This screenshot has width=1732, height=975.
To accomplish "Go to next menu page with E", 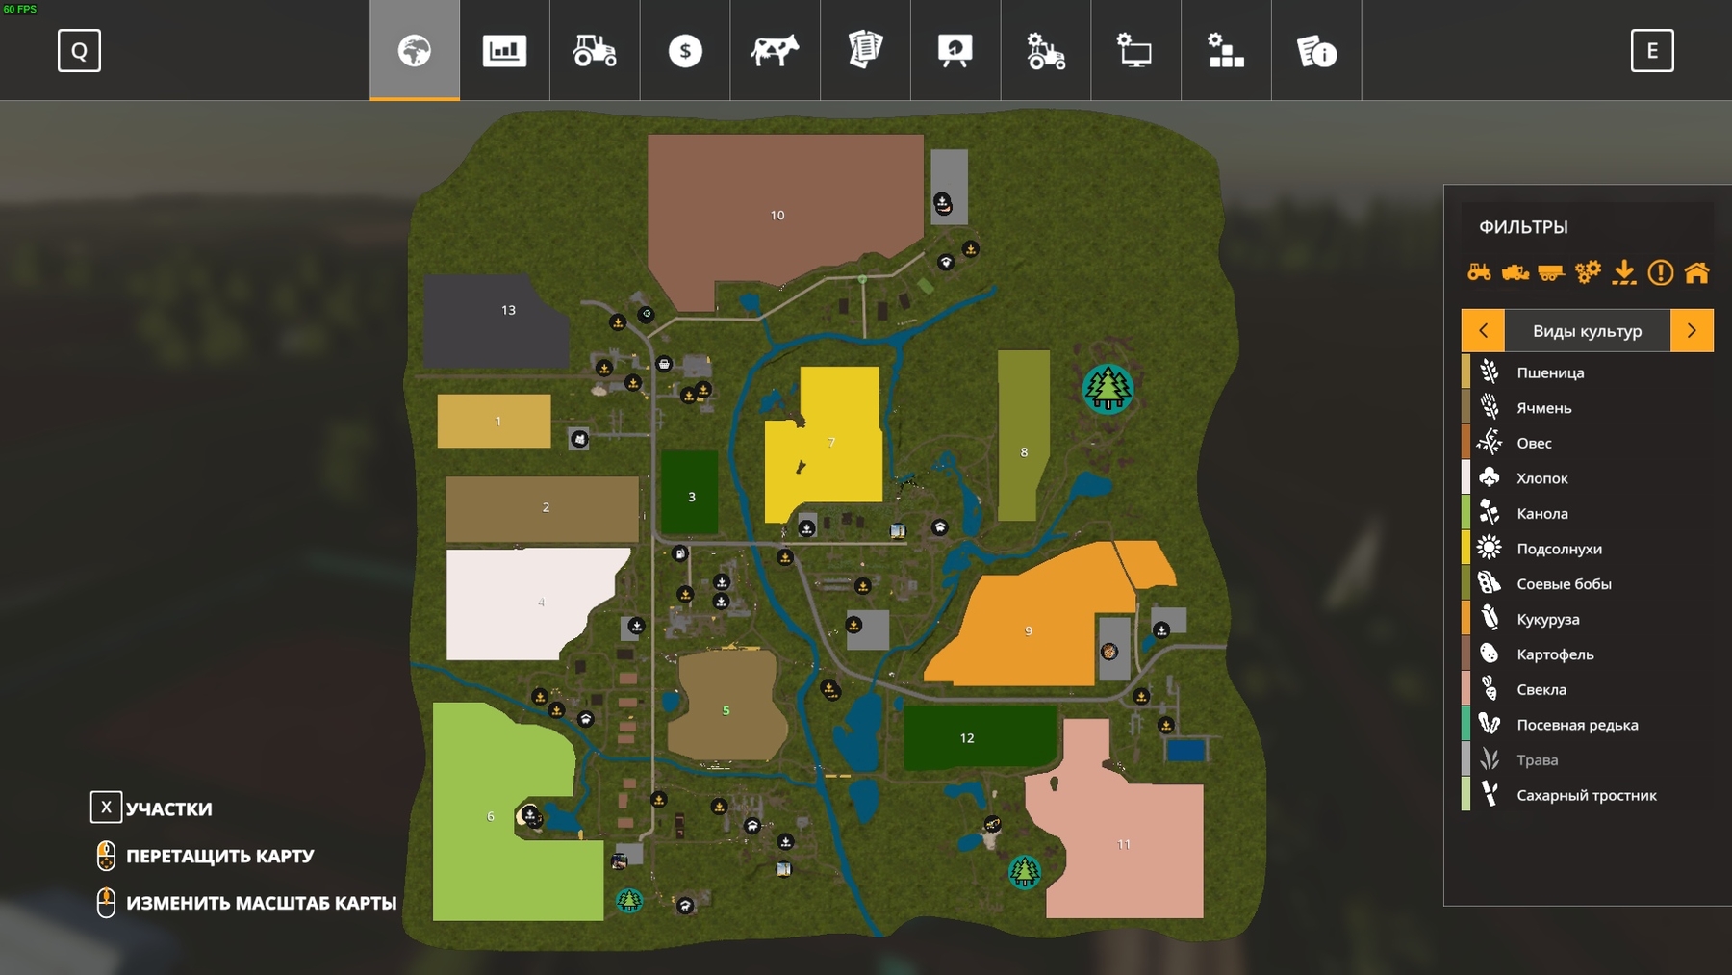I will click(x=1651, y=51).
